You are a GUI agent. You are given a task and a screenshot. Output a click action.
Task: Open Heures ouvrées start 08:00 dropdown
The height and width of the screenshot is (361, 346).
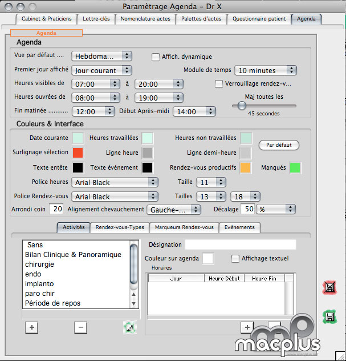tap(96, 98)
